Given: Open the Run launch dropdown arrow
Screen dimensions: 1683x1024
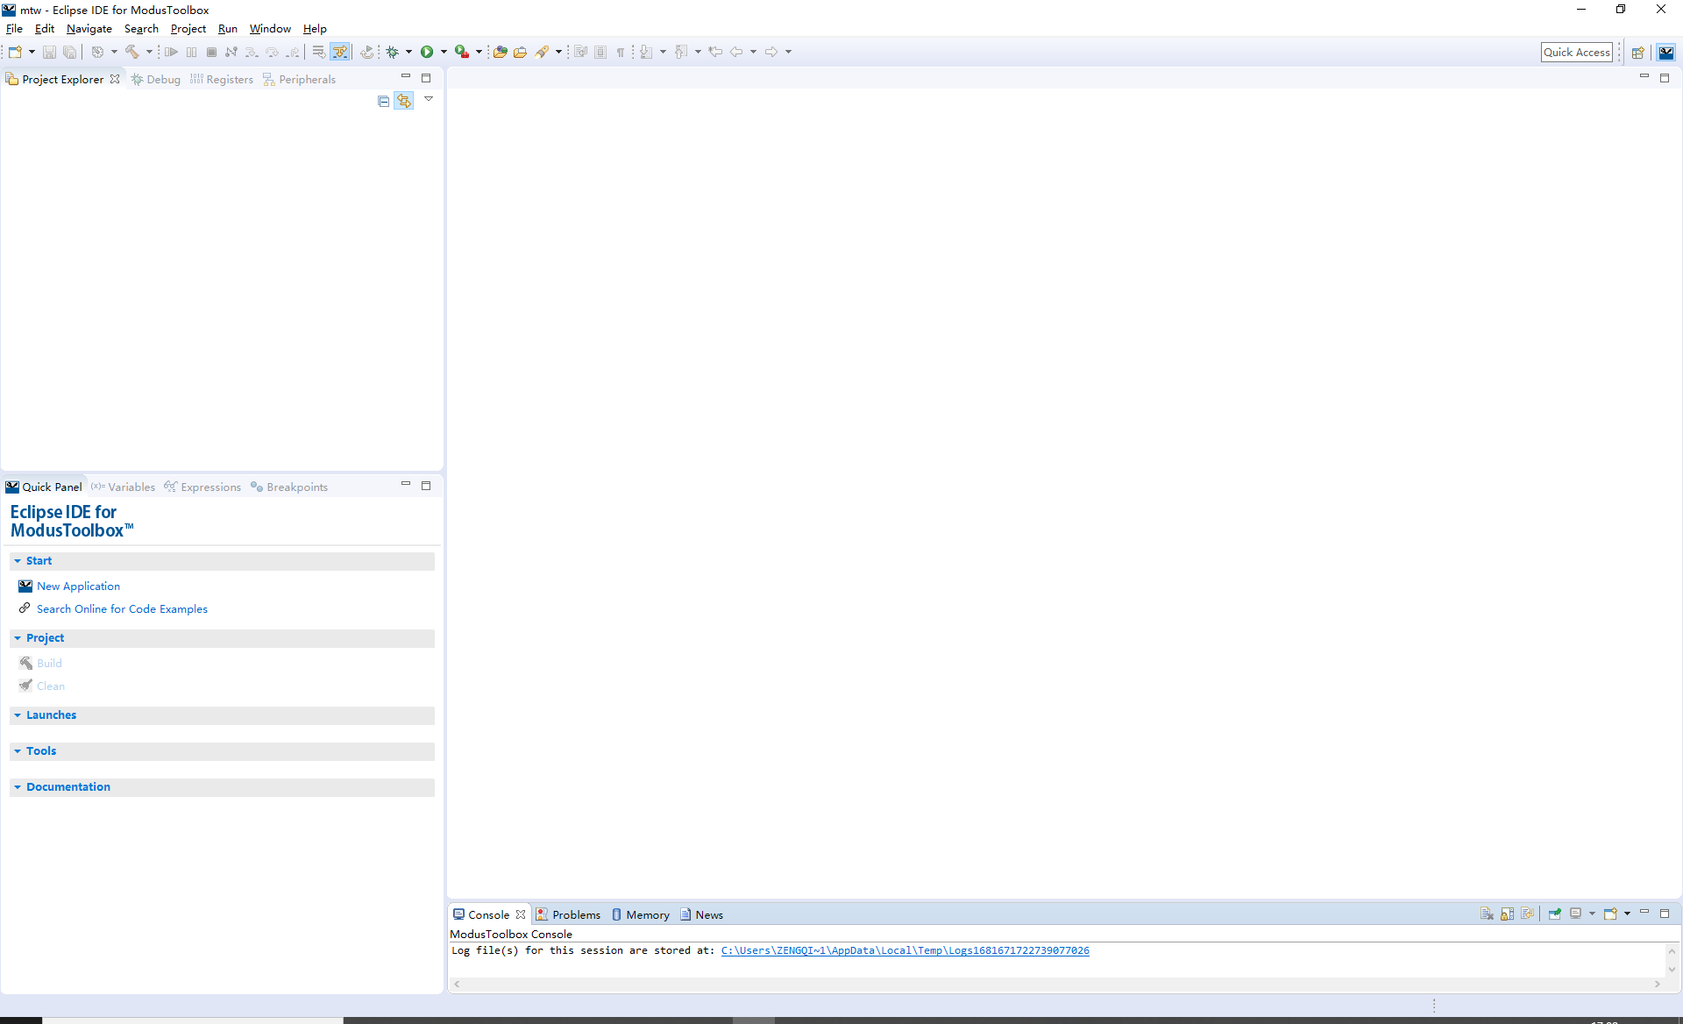Looking at the screenshot, I should 444,52.
